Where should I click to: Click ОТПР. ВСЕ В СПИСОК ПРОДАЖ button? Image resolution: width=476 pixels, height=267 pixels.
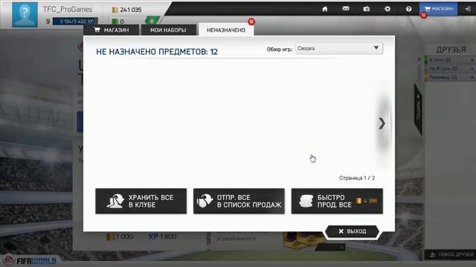point(239,201)
